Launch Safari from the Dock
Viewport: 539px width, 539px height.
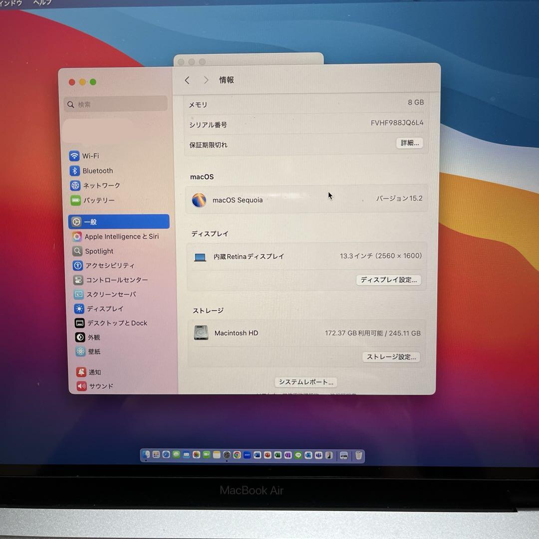click(166, 455)
